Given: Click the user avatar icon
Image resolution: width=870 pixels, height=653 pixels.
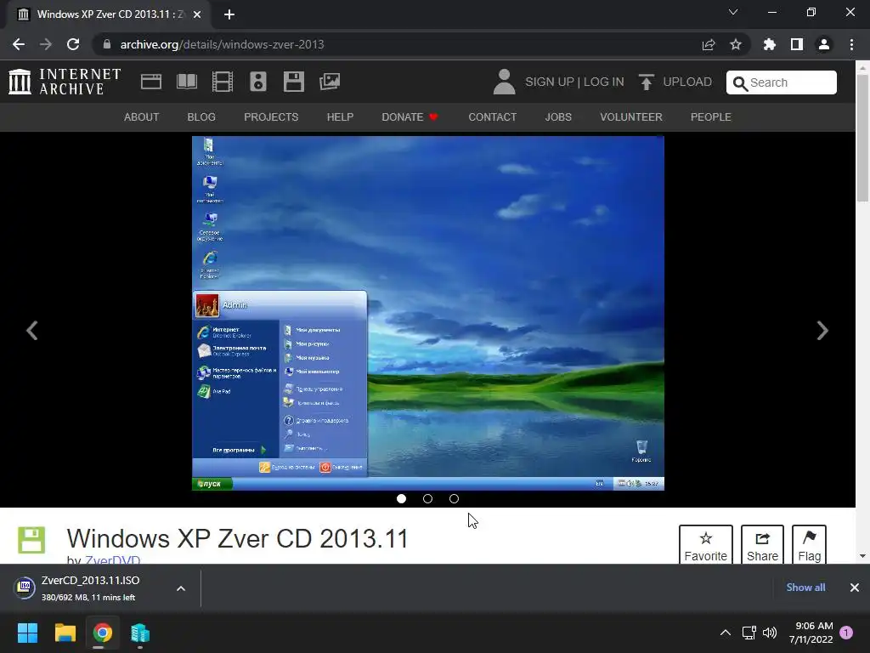Looking at the screenshot, I should [504, 82].
